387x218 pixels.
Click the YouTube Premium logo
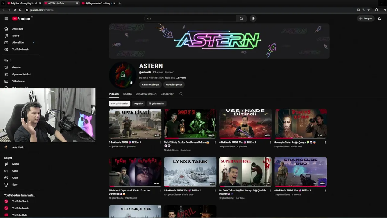tap(21, 18)
